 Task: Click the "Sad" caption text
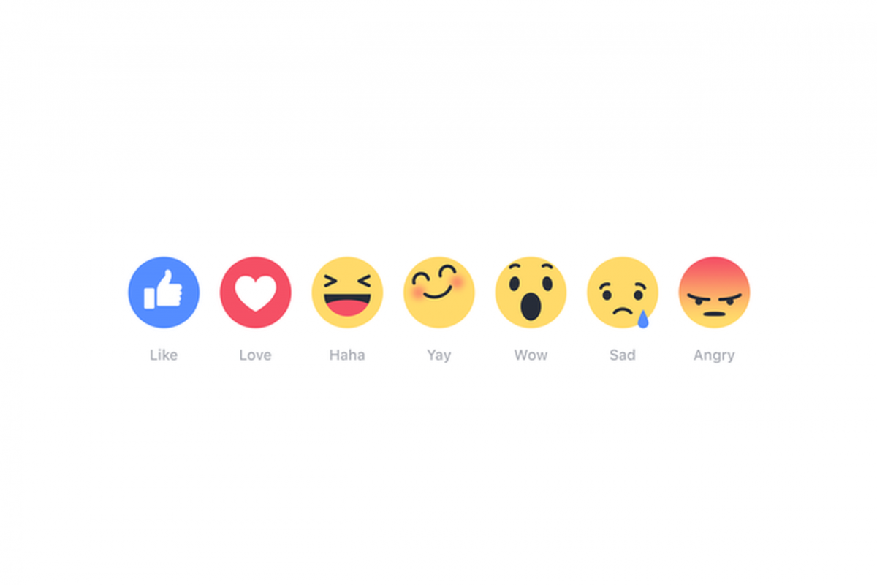[x=623, y=355]
